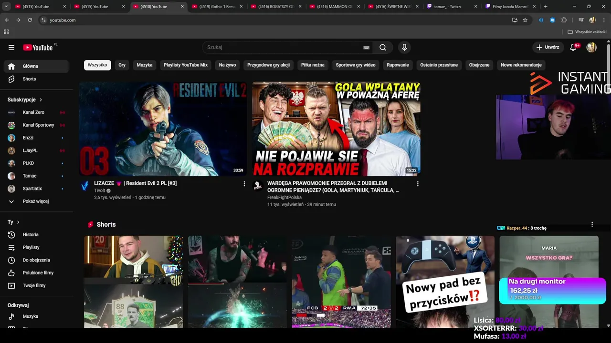Open LIZACZE Resident Evil 2 PL title
Image resolution: width=611 pixels, height=343 pixels.
135,183
